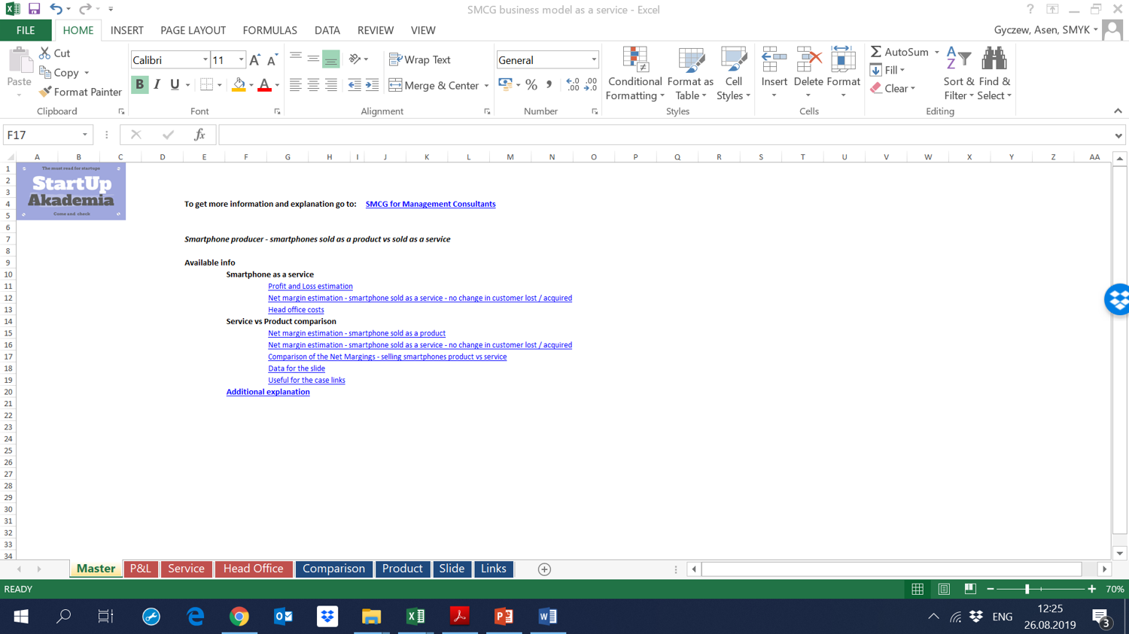This screenshot has height=634, width=1129.
Task: Open the red font color swatch
Action: 264,85
